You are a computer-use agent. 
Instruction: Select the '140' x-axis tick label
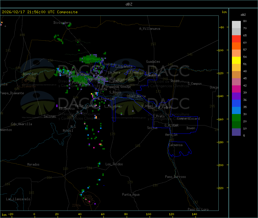194,214
